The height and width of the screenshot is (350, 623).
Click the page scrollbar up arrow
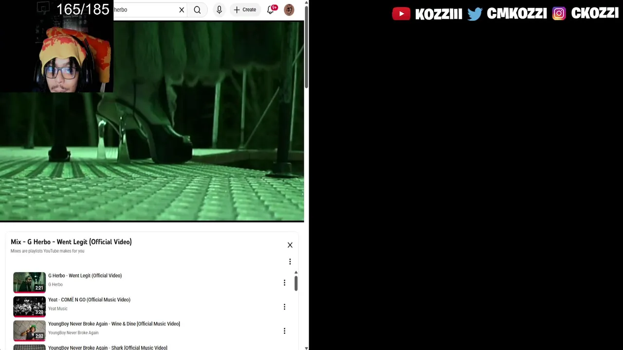point(306,2)
